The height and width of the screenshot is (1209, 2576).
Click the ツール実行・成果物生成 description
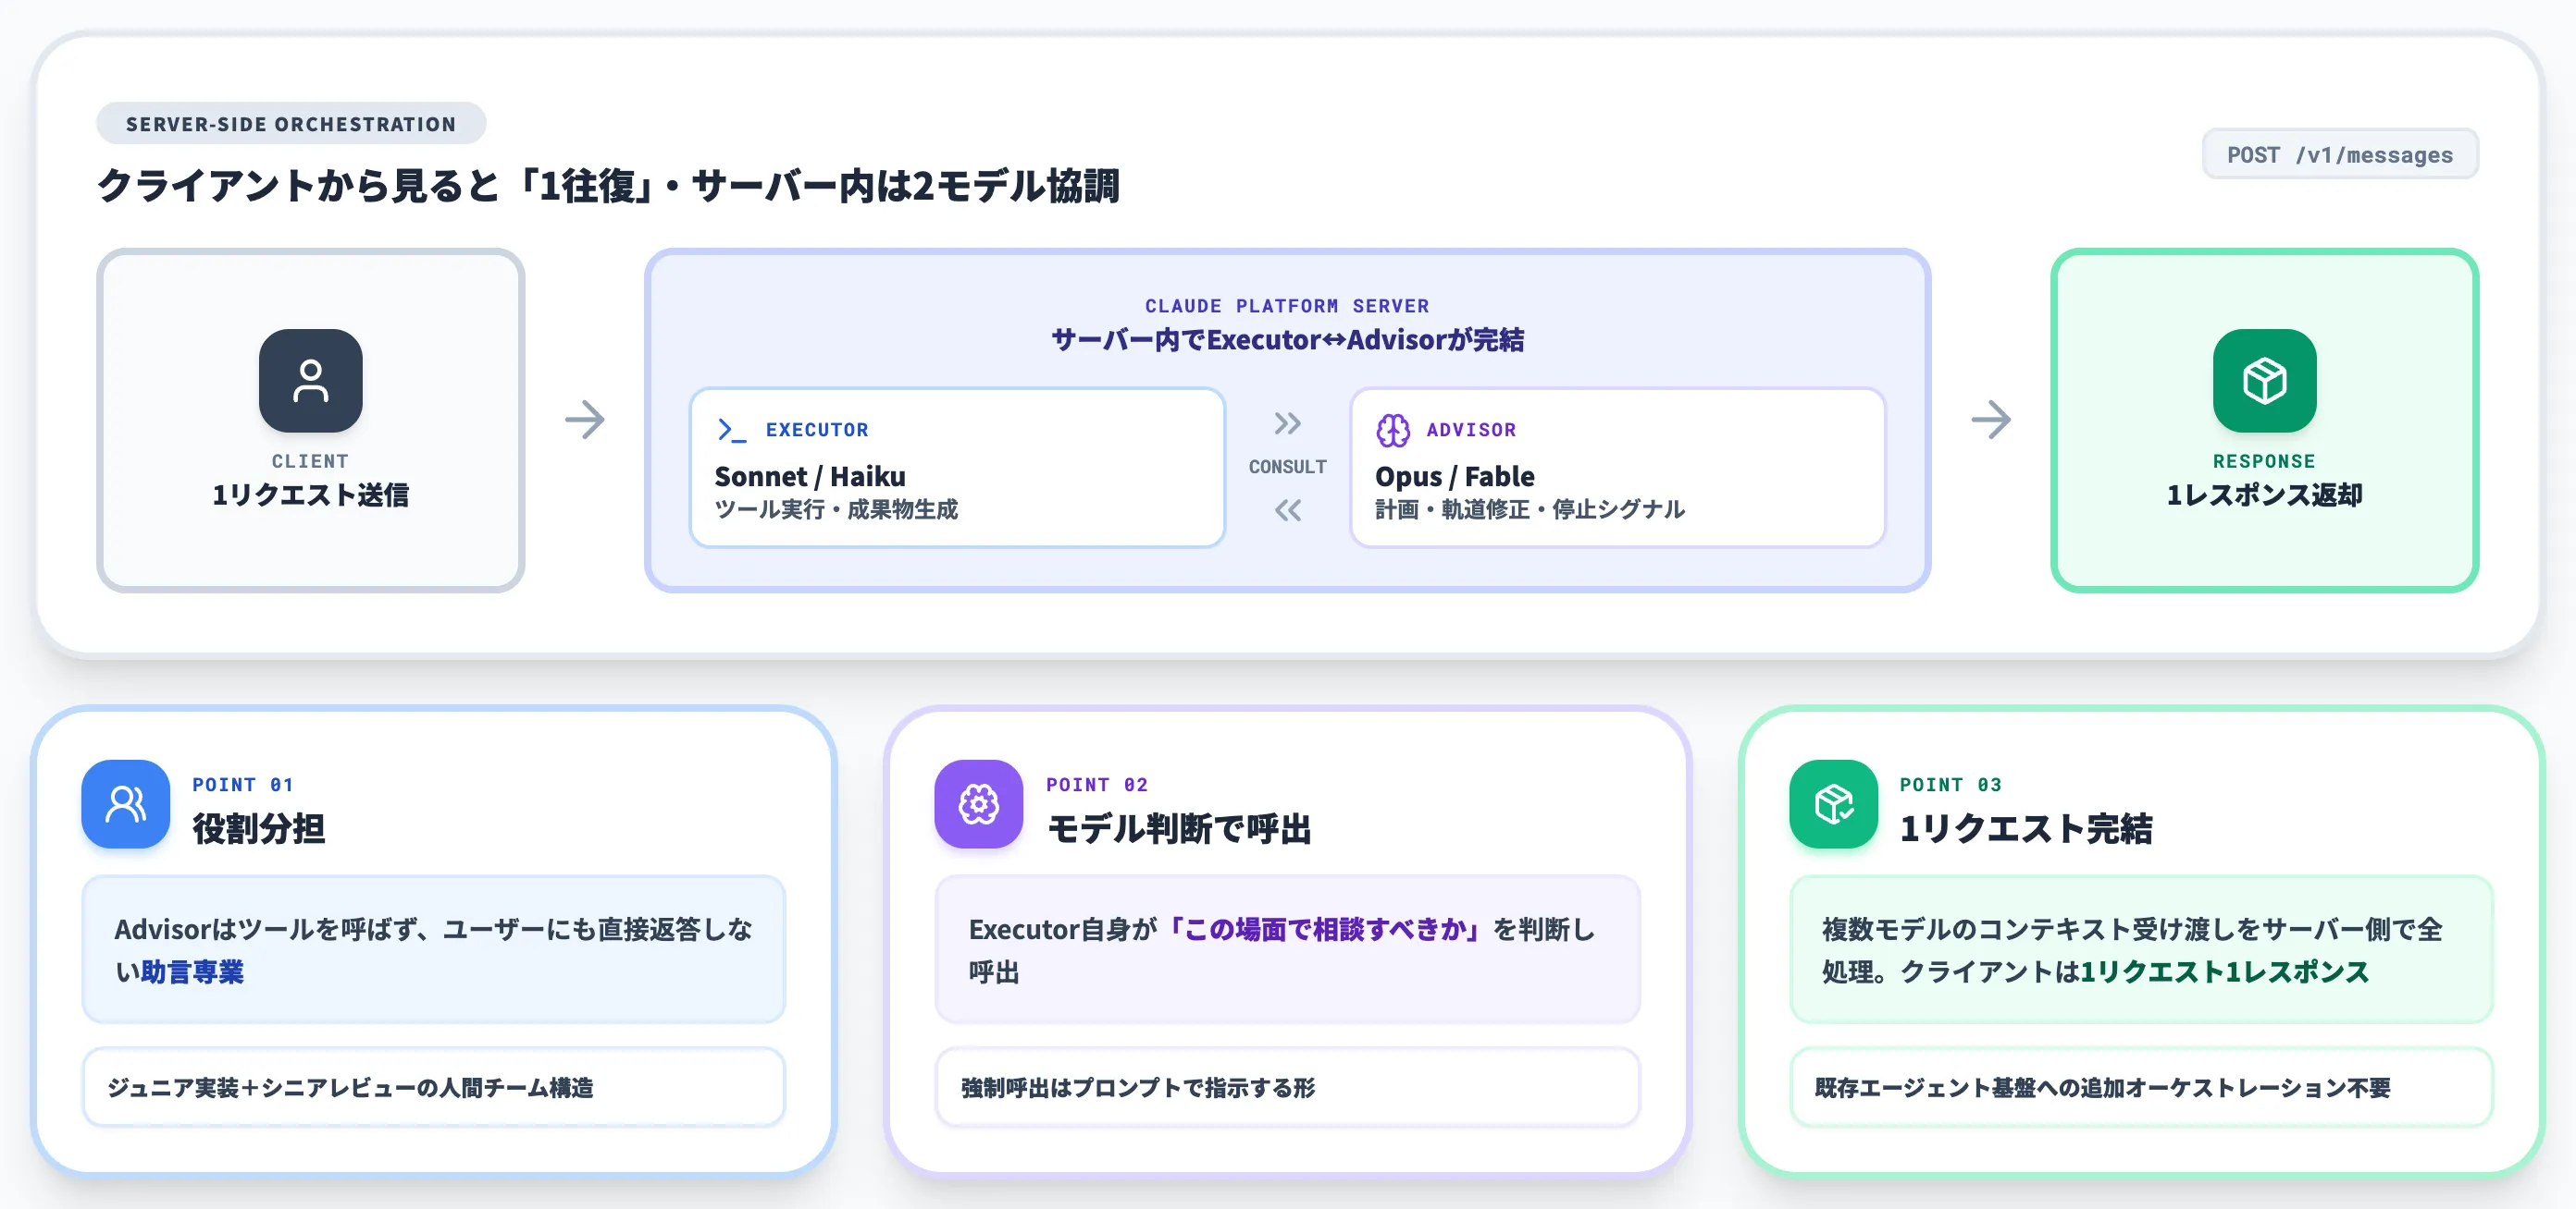836,509
